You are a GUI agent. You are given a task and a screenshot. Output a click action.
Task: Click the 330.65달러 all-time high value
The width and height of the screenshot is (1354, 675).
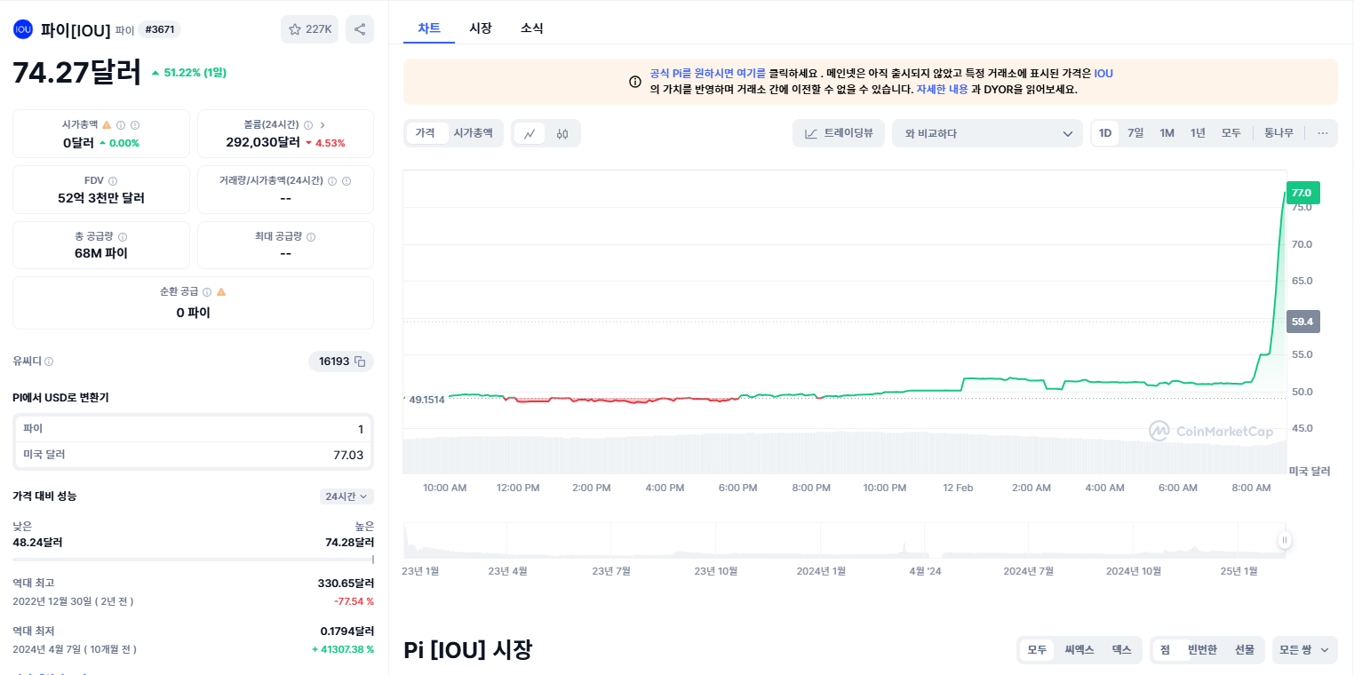346,584
